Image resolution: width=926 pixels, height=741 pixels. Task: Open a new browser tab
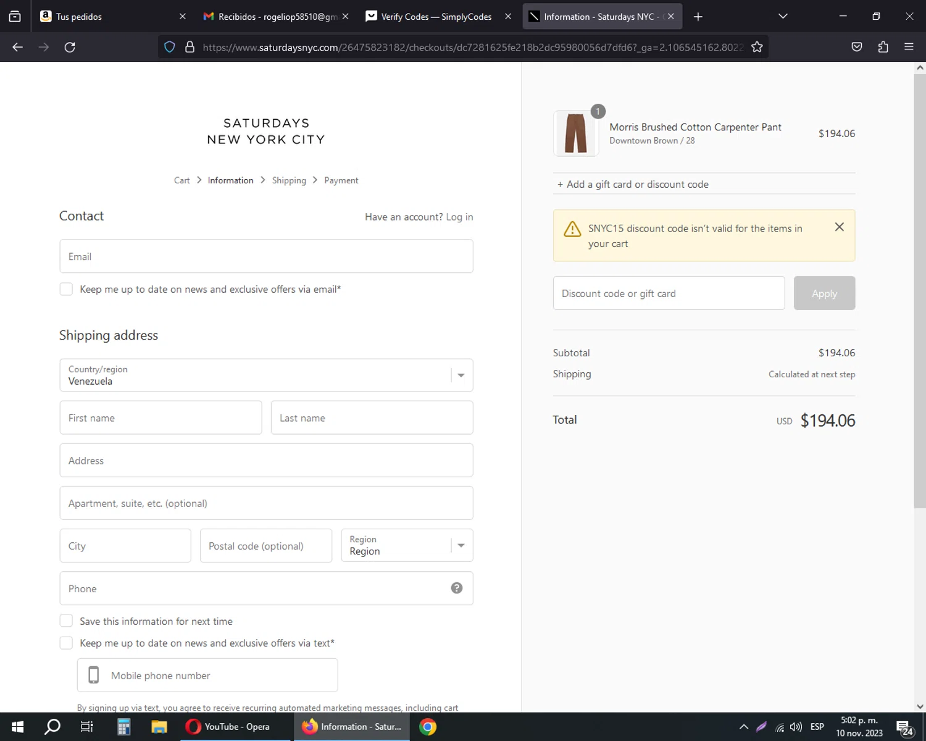pyautogui.click(x=698, y=17)
